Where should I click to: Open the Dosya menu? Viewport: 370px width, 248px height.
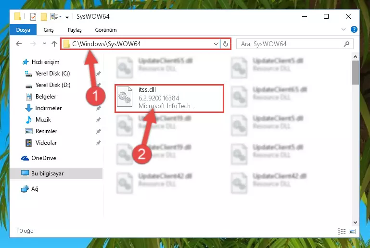click(23, 30)
